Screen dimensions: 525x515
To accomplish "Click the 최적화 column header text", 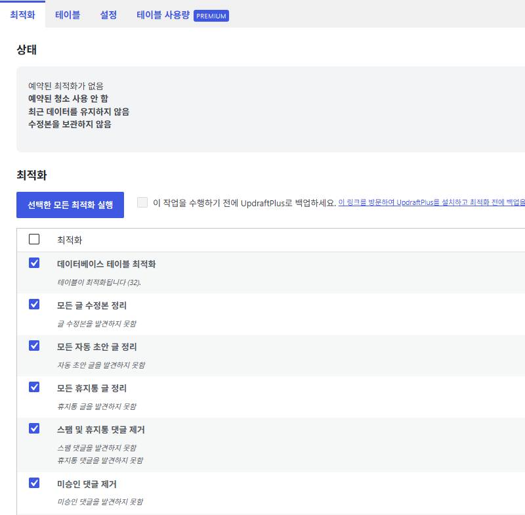I will tap(70, 240).
